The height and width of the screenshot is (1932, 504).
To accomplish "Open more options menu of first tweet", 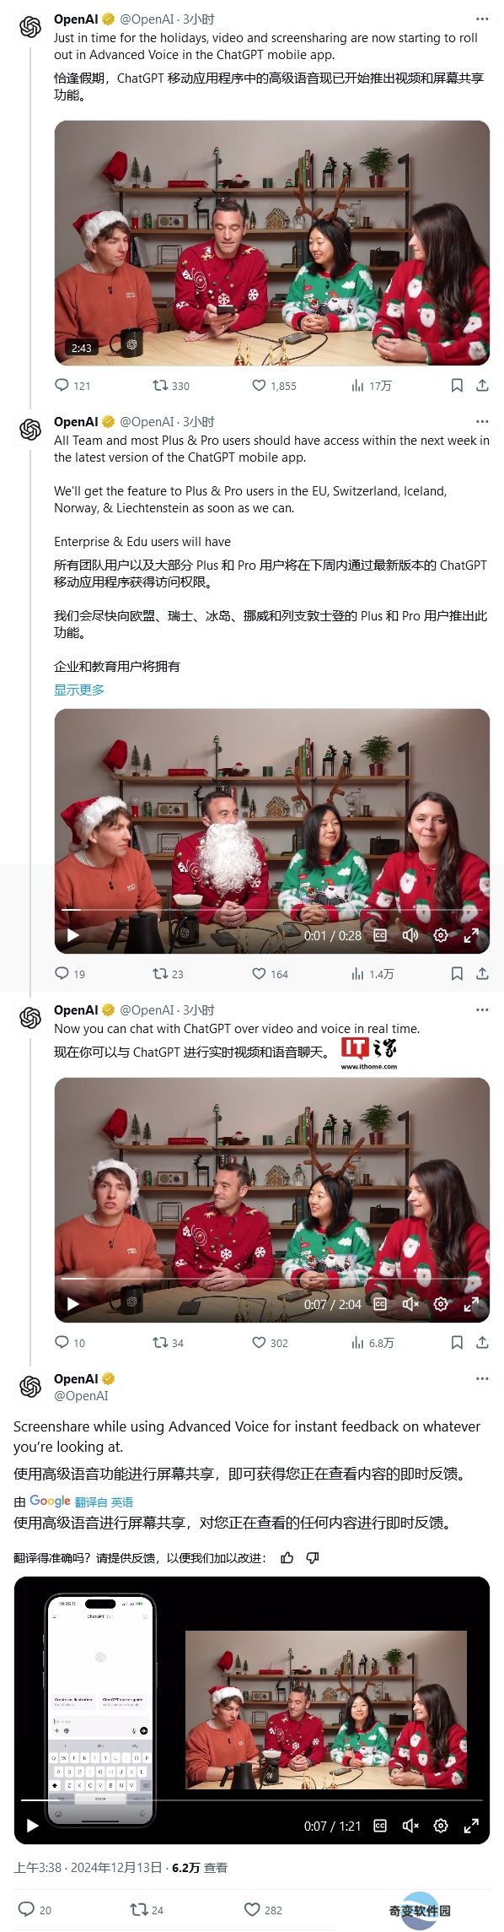I will pyautogui.click(x=482, y=19).
